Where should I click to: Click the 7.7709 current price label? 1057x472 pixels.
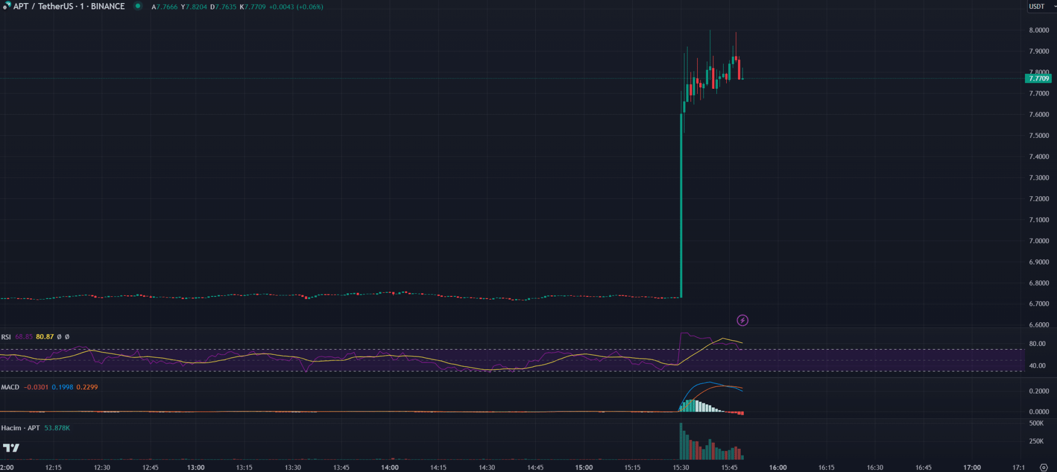click(x=1038, y=78)
